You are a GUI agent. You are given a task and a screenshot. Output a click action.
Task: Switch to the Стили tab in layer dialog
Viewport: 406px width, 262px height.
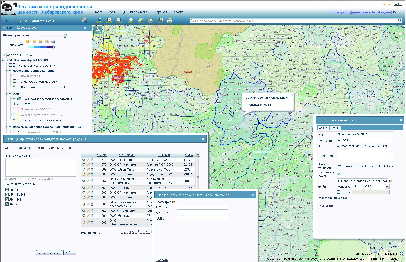click(335, 128)
